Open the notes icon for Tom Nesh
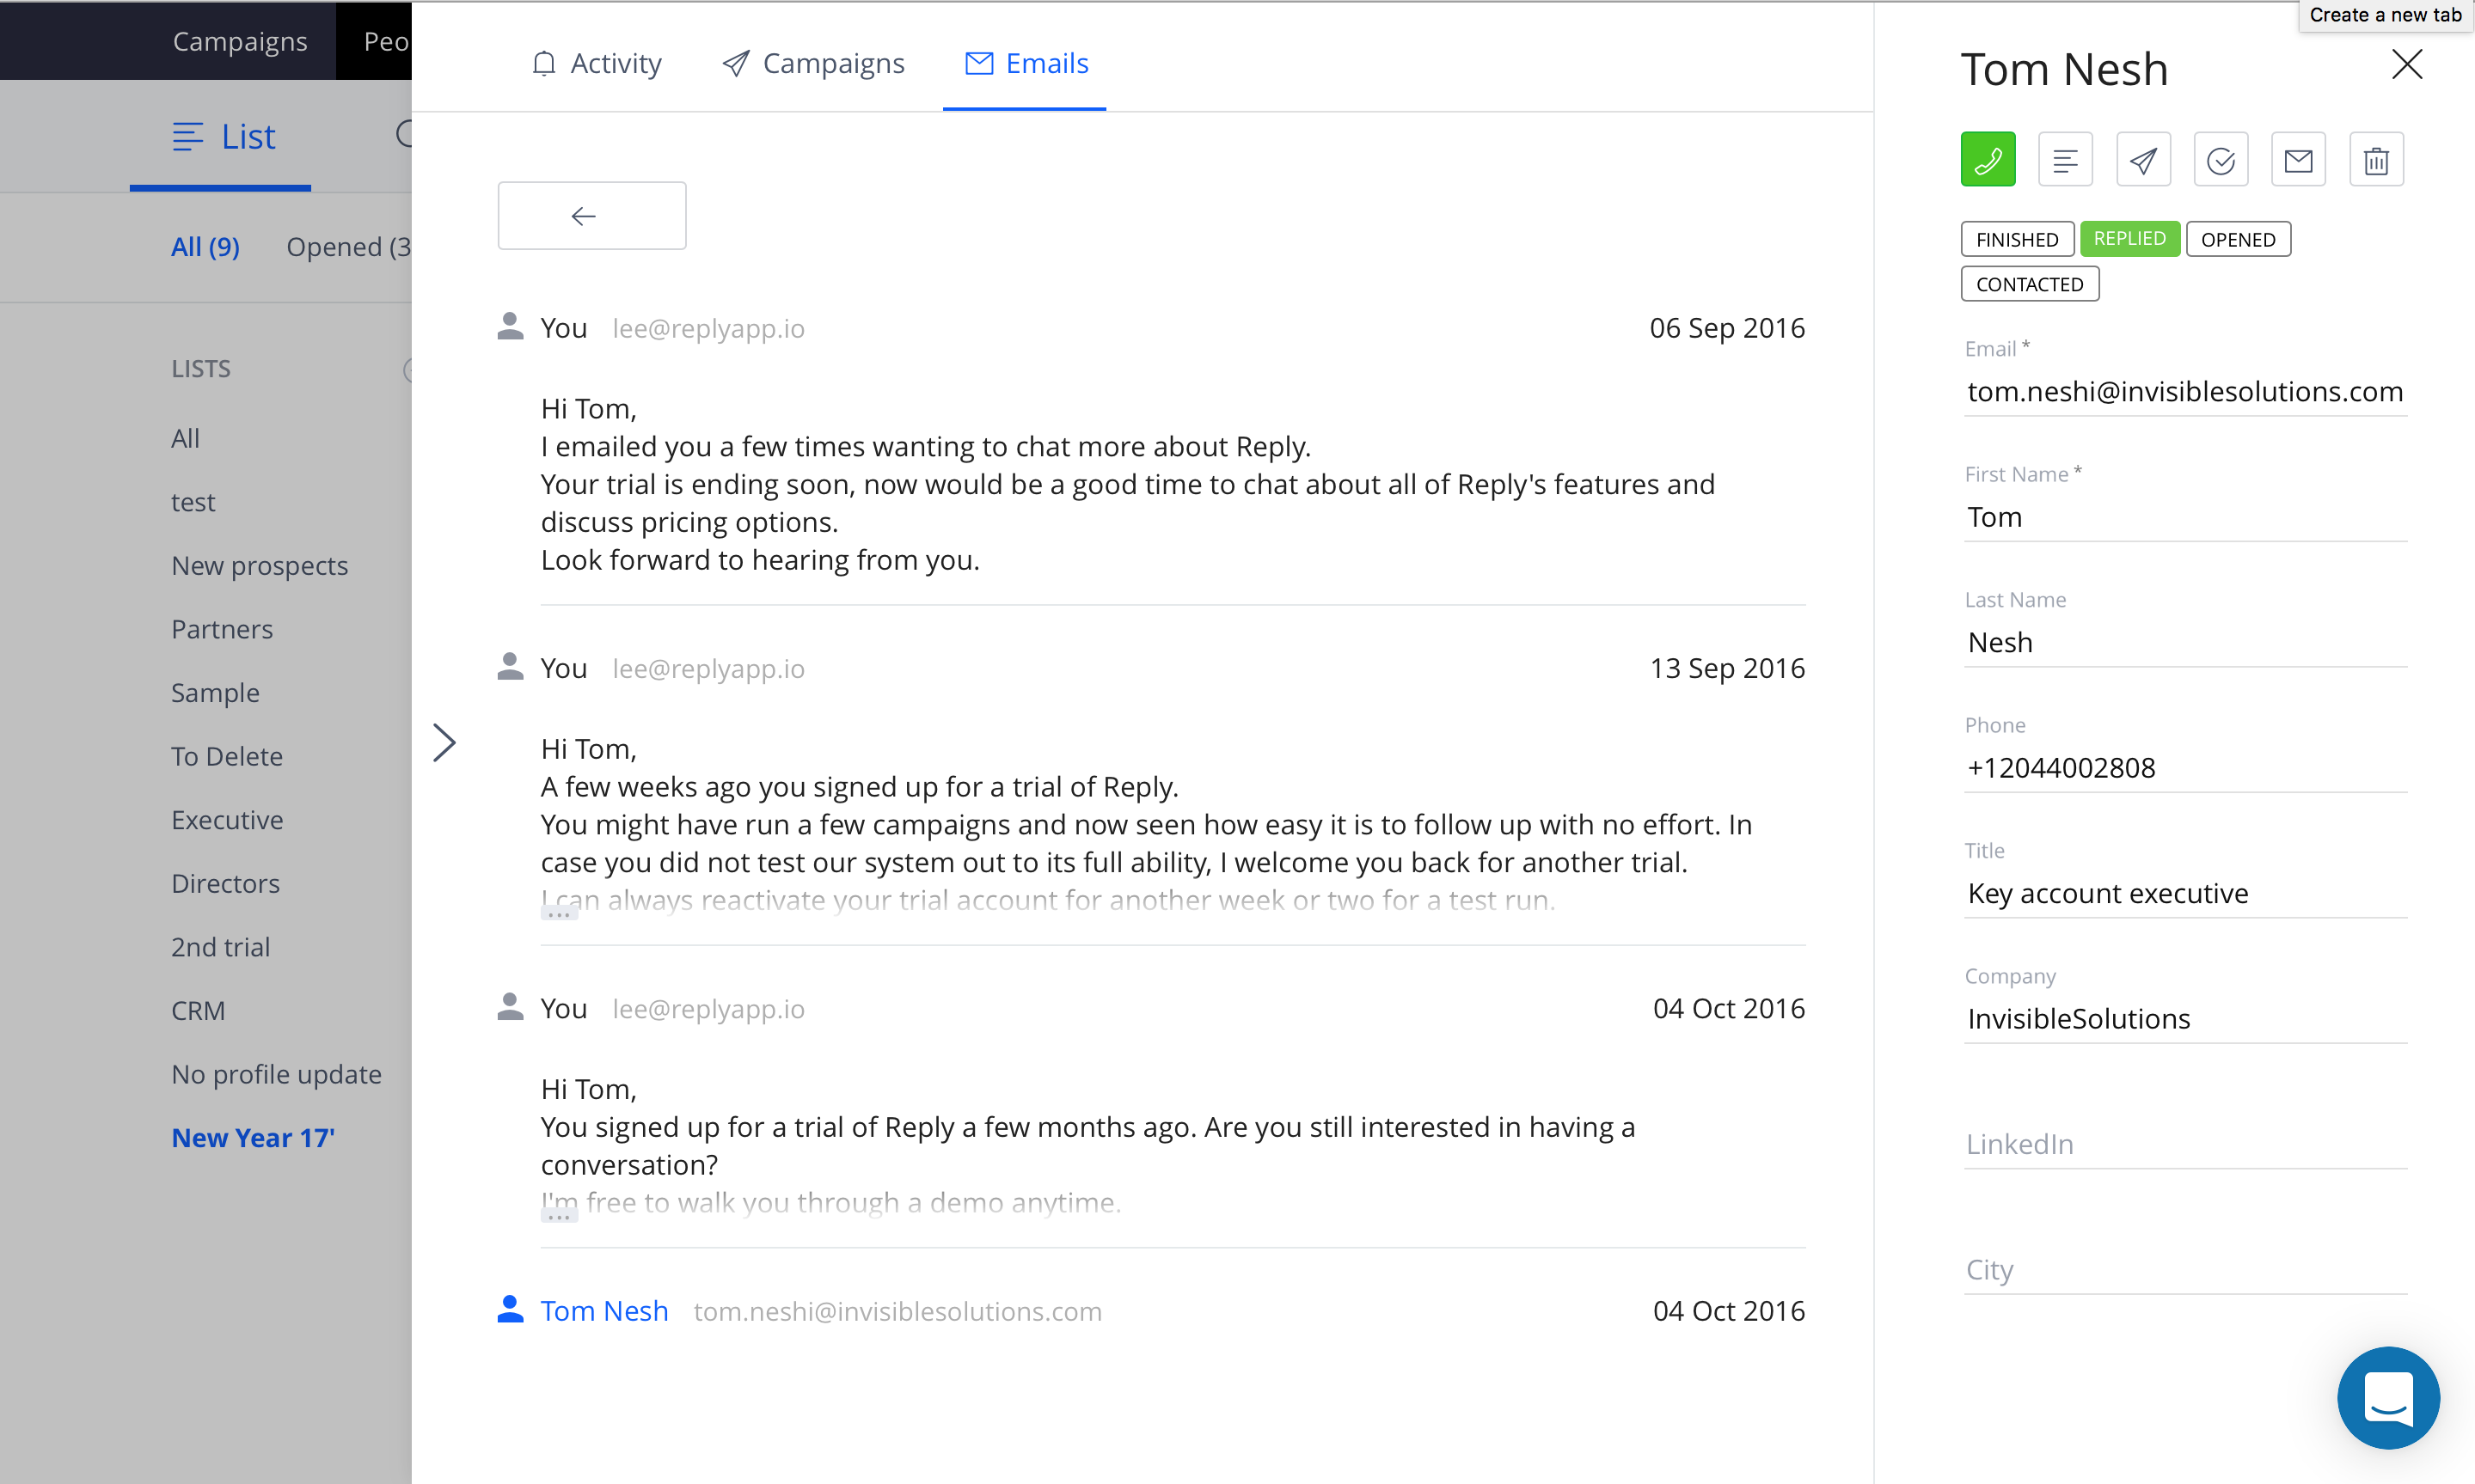The height and width of the screenshot is (1484, 2475). pos(2065,160)
